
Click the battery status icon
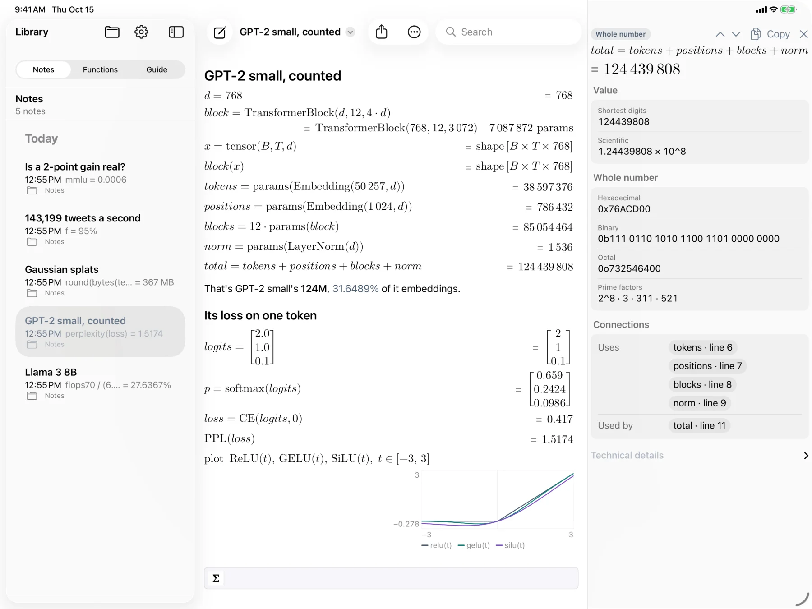pyautogui.click(x=788, y=9)
